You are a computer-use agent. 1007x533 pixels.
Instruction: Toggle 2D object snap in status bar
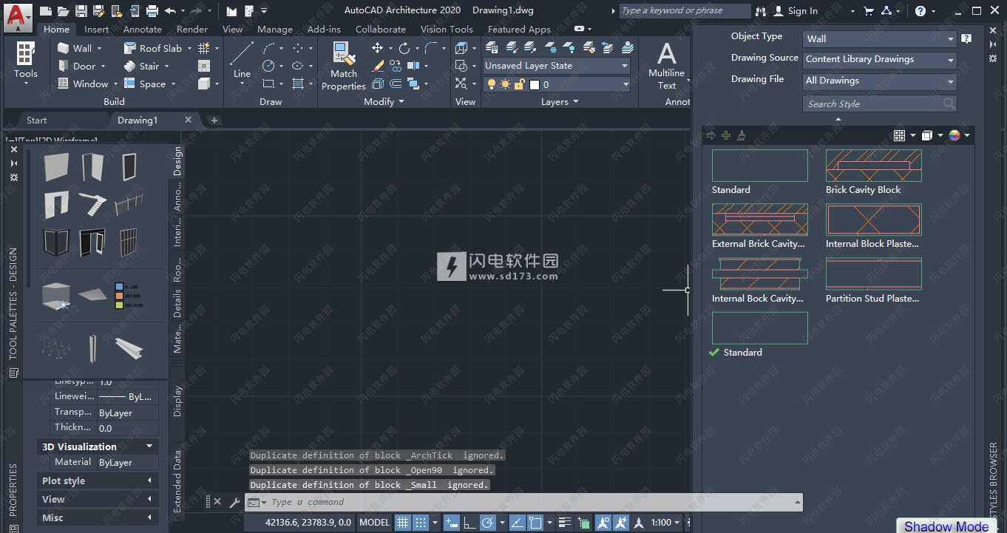536,523
